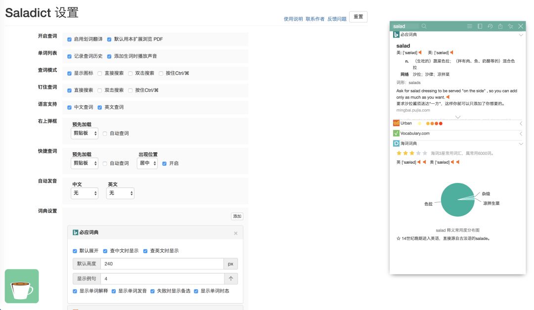Click the Bing icon in 必应词典 settings card

click(75, 232)
